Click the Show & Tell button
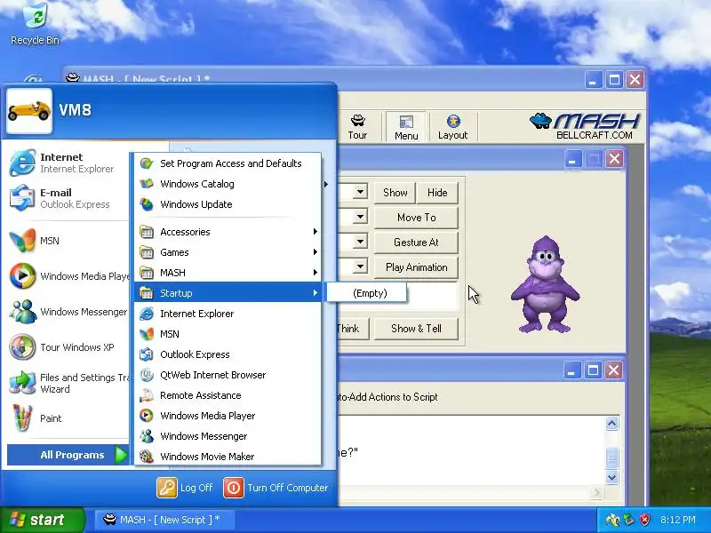Viewport: 711px width, 533px height. pyautogui.click(x=416, y=329)
